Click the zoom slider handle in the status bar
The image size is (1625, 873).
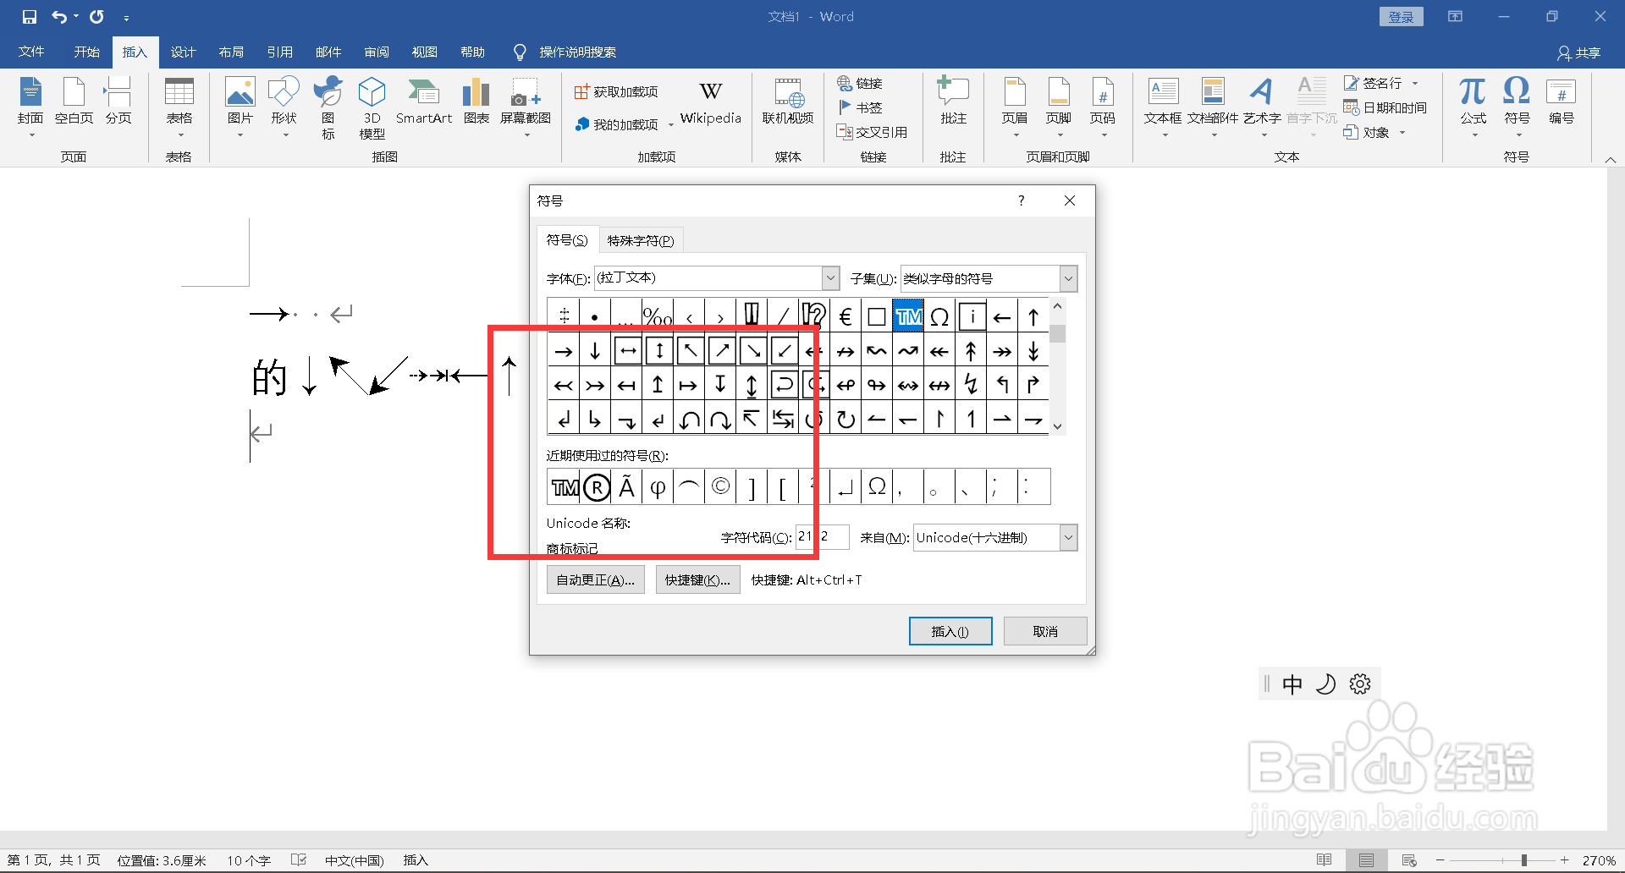coord(1523,860)
